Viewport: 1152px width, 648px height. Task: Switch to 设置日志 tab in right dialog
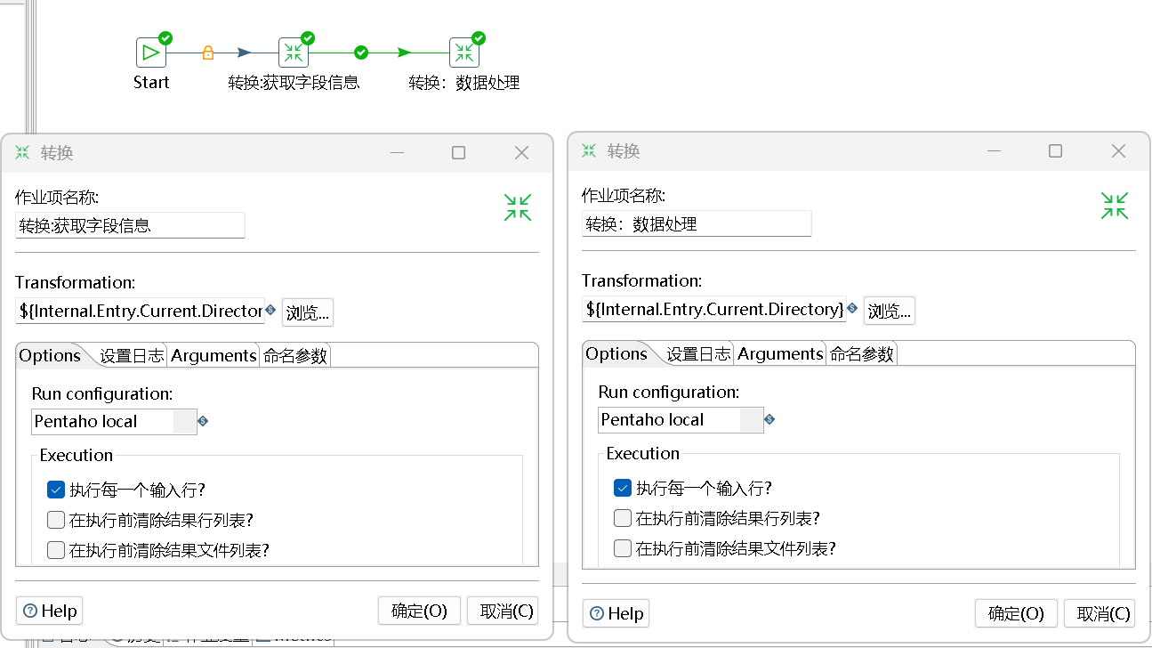698,353
